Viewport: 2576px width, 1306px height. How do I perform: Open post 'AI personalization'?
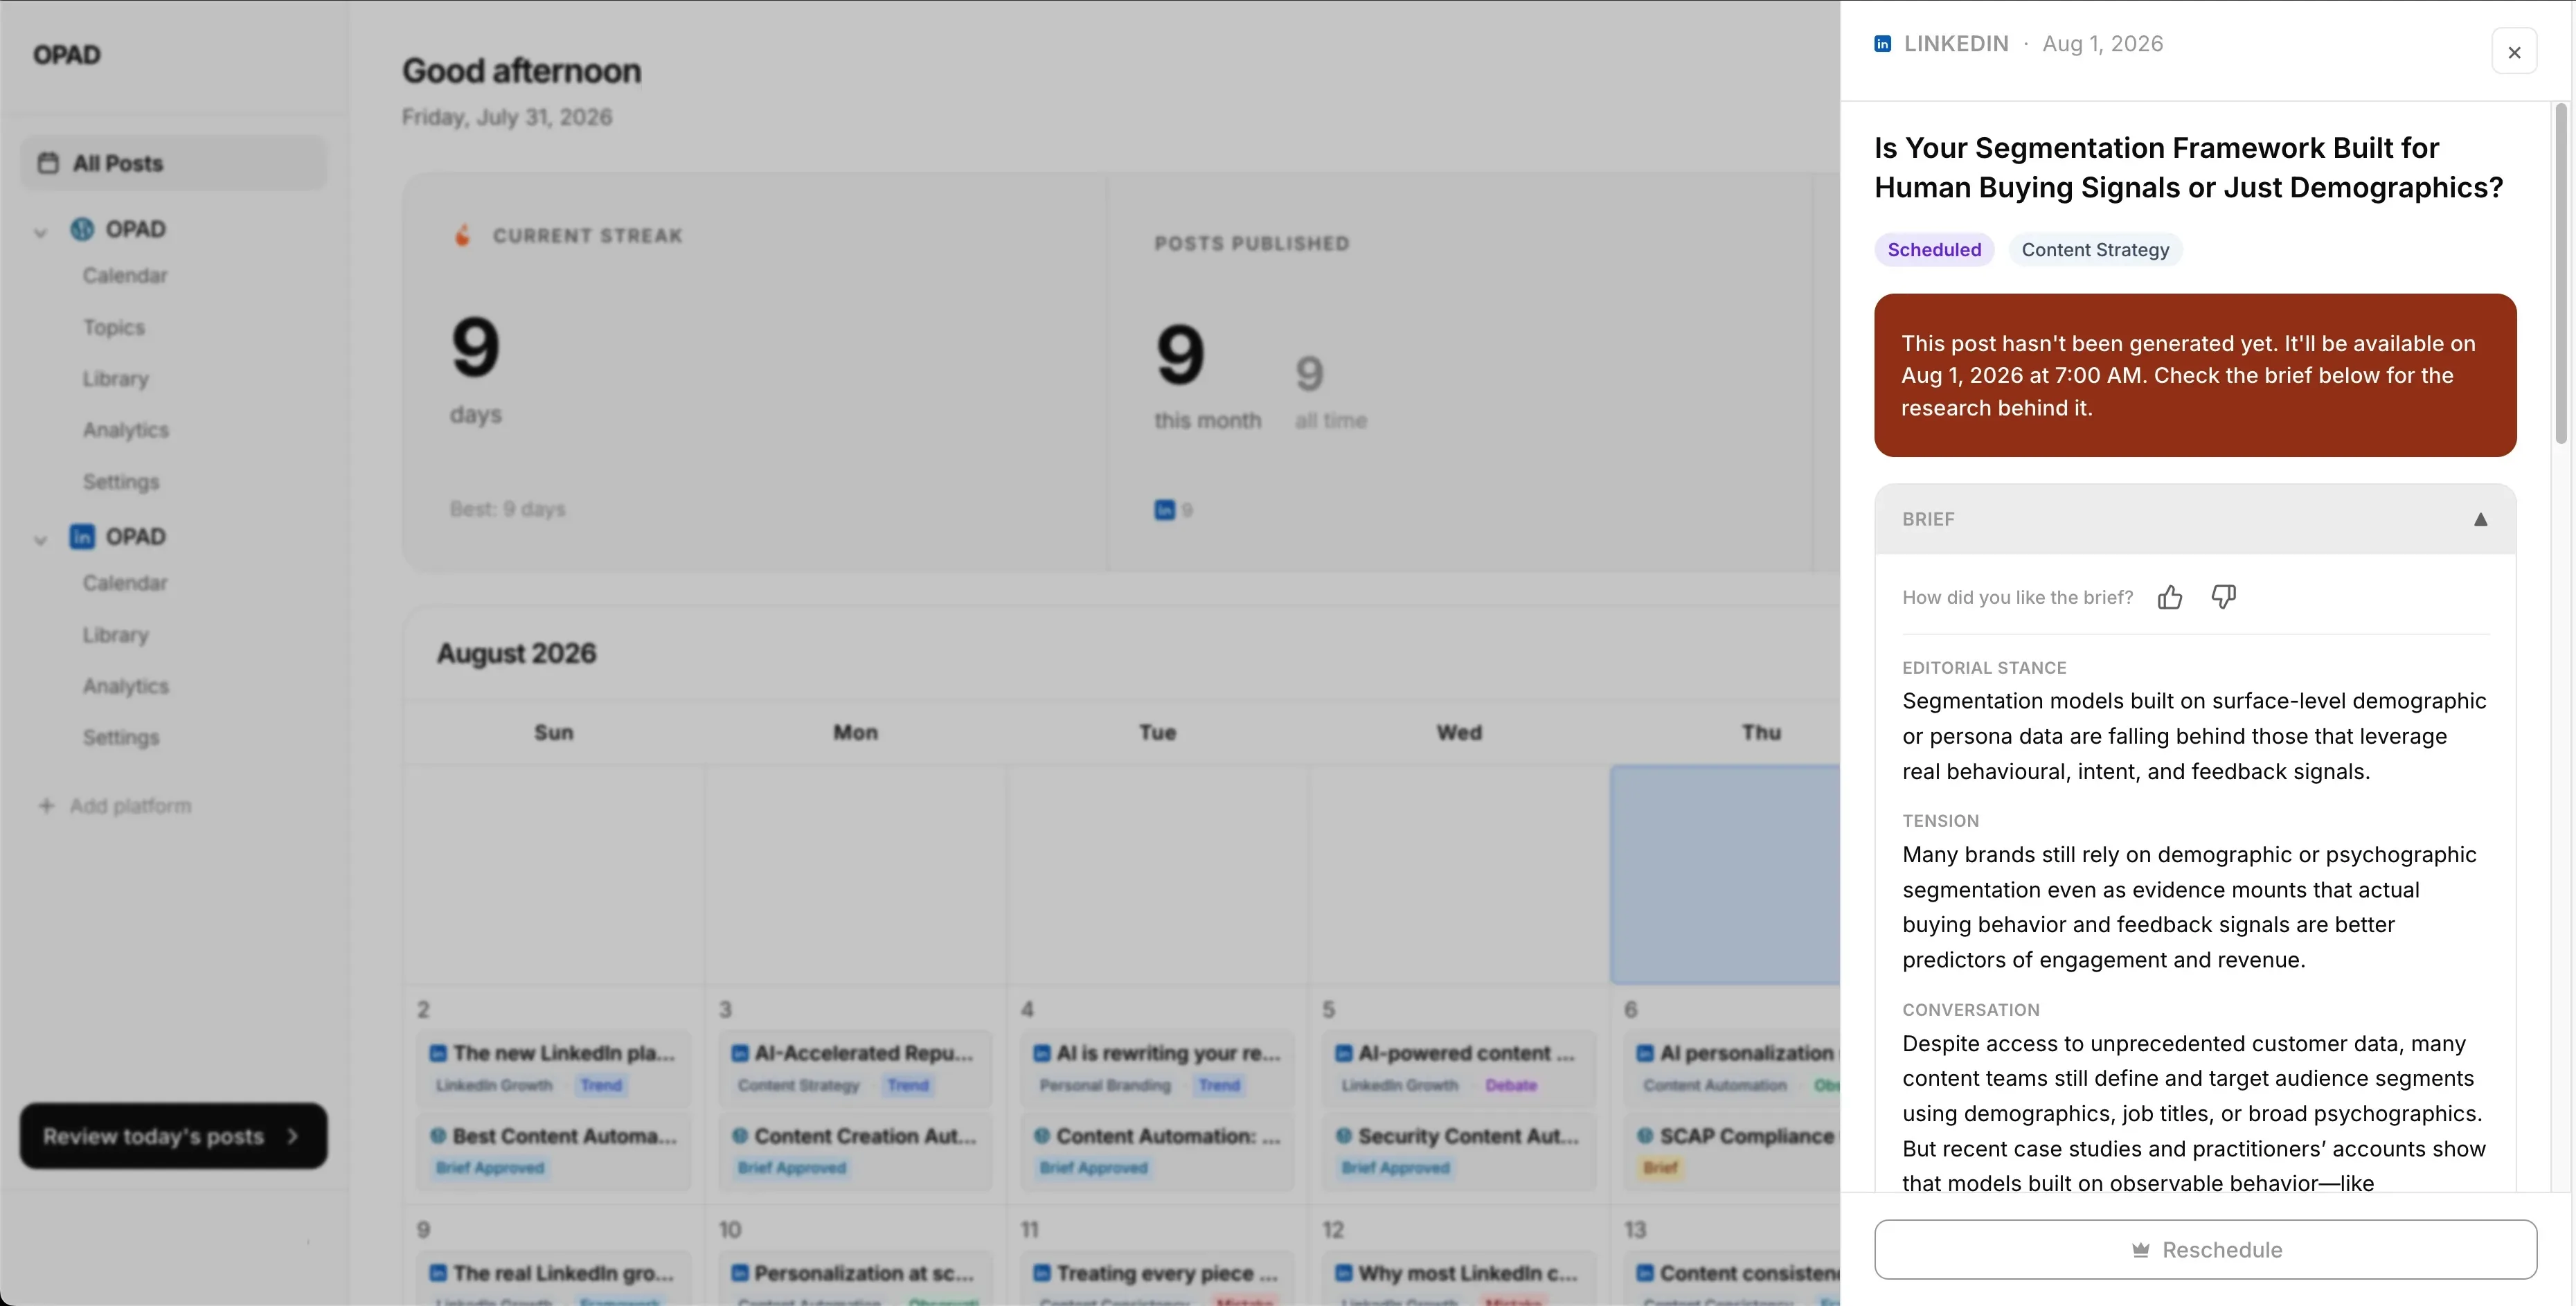[x=1733, y=1069]
